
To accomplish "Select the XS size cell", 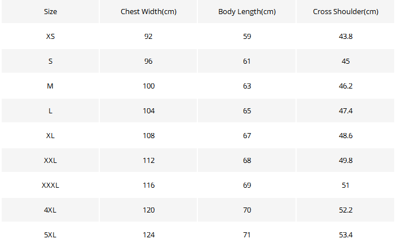I will coord(50,37).
